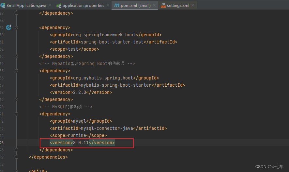Viewport: 289px width, 172px height.
Task: Place cursor in 8.0.11 version value
Action: (x=81, y=143)
